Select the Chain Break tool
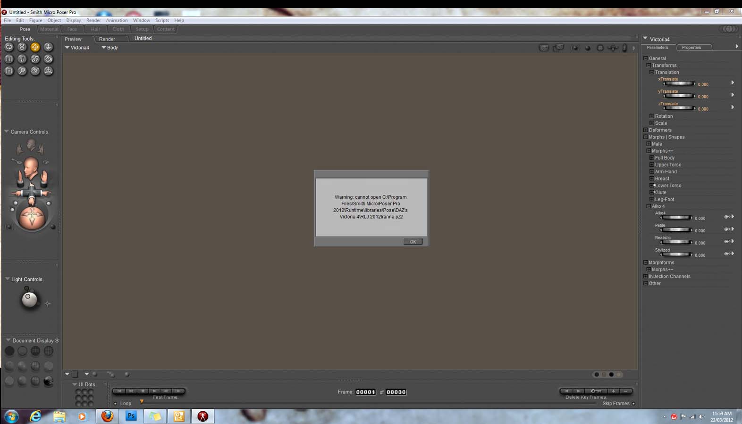Image resolution: width=742 pixels, height=424 pixels. coord(35,59)
